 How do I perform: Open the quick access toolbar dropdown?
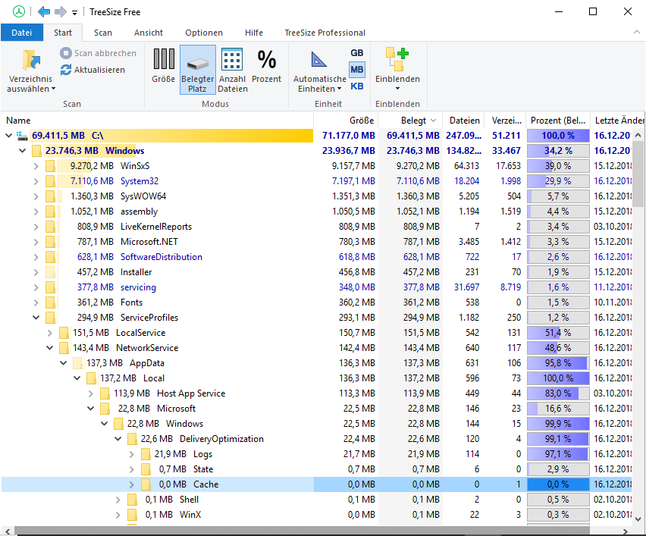(74, 12)
